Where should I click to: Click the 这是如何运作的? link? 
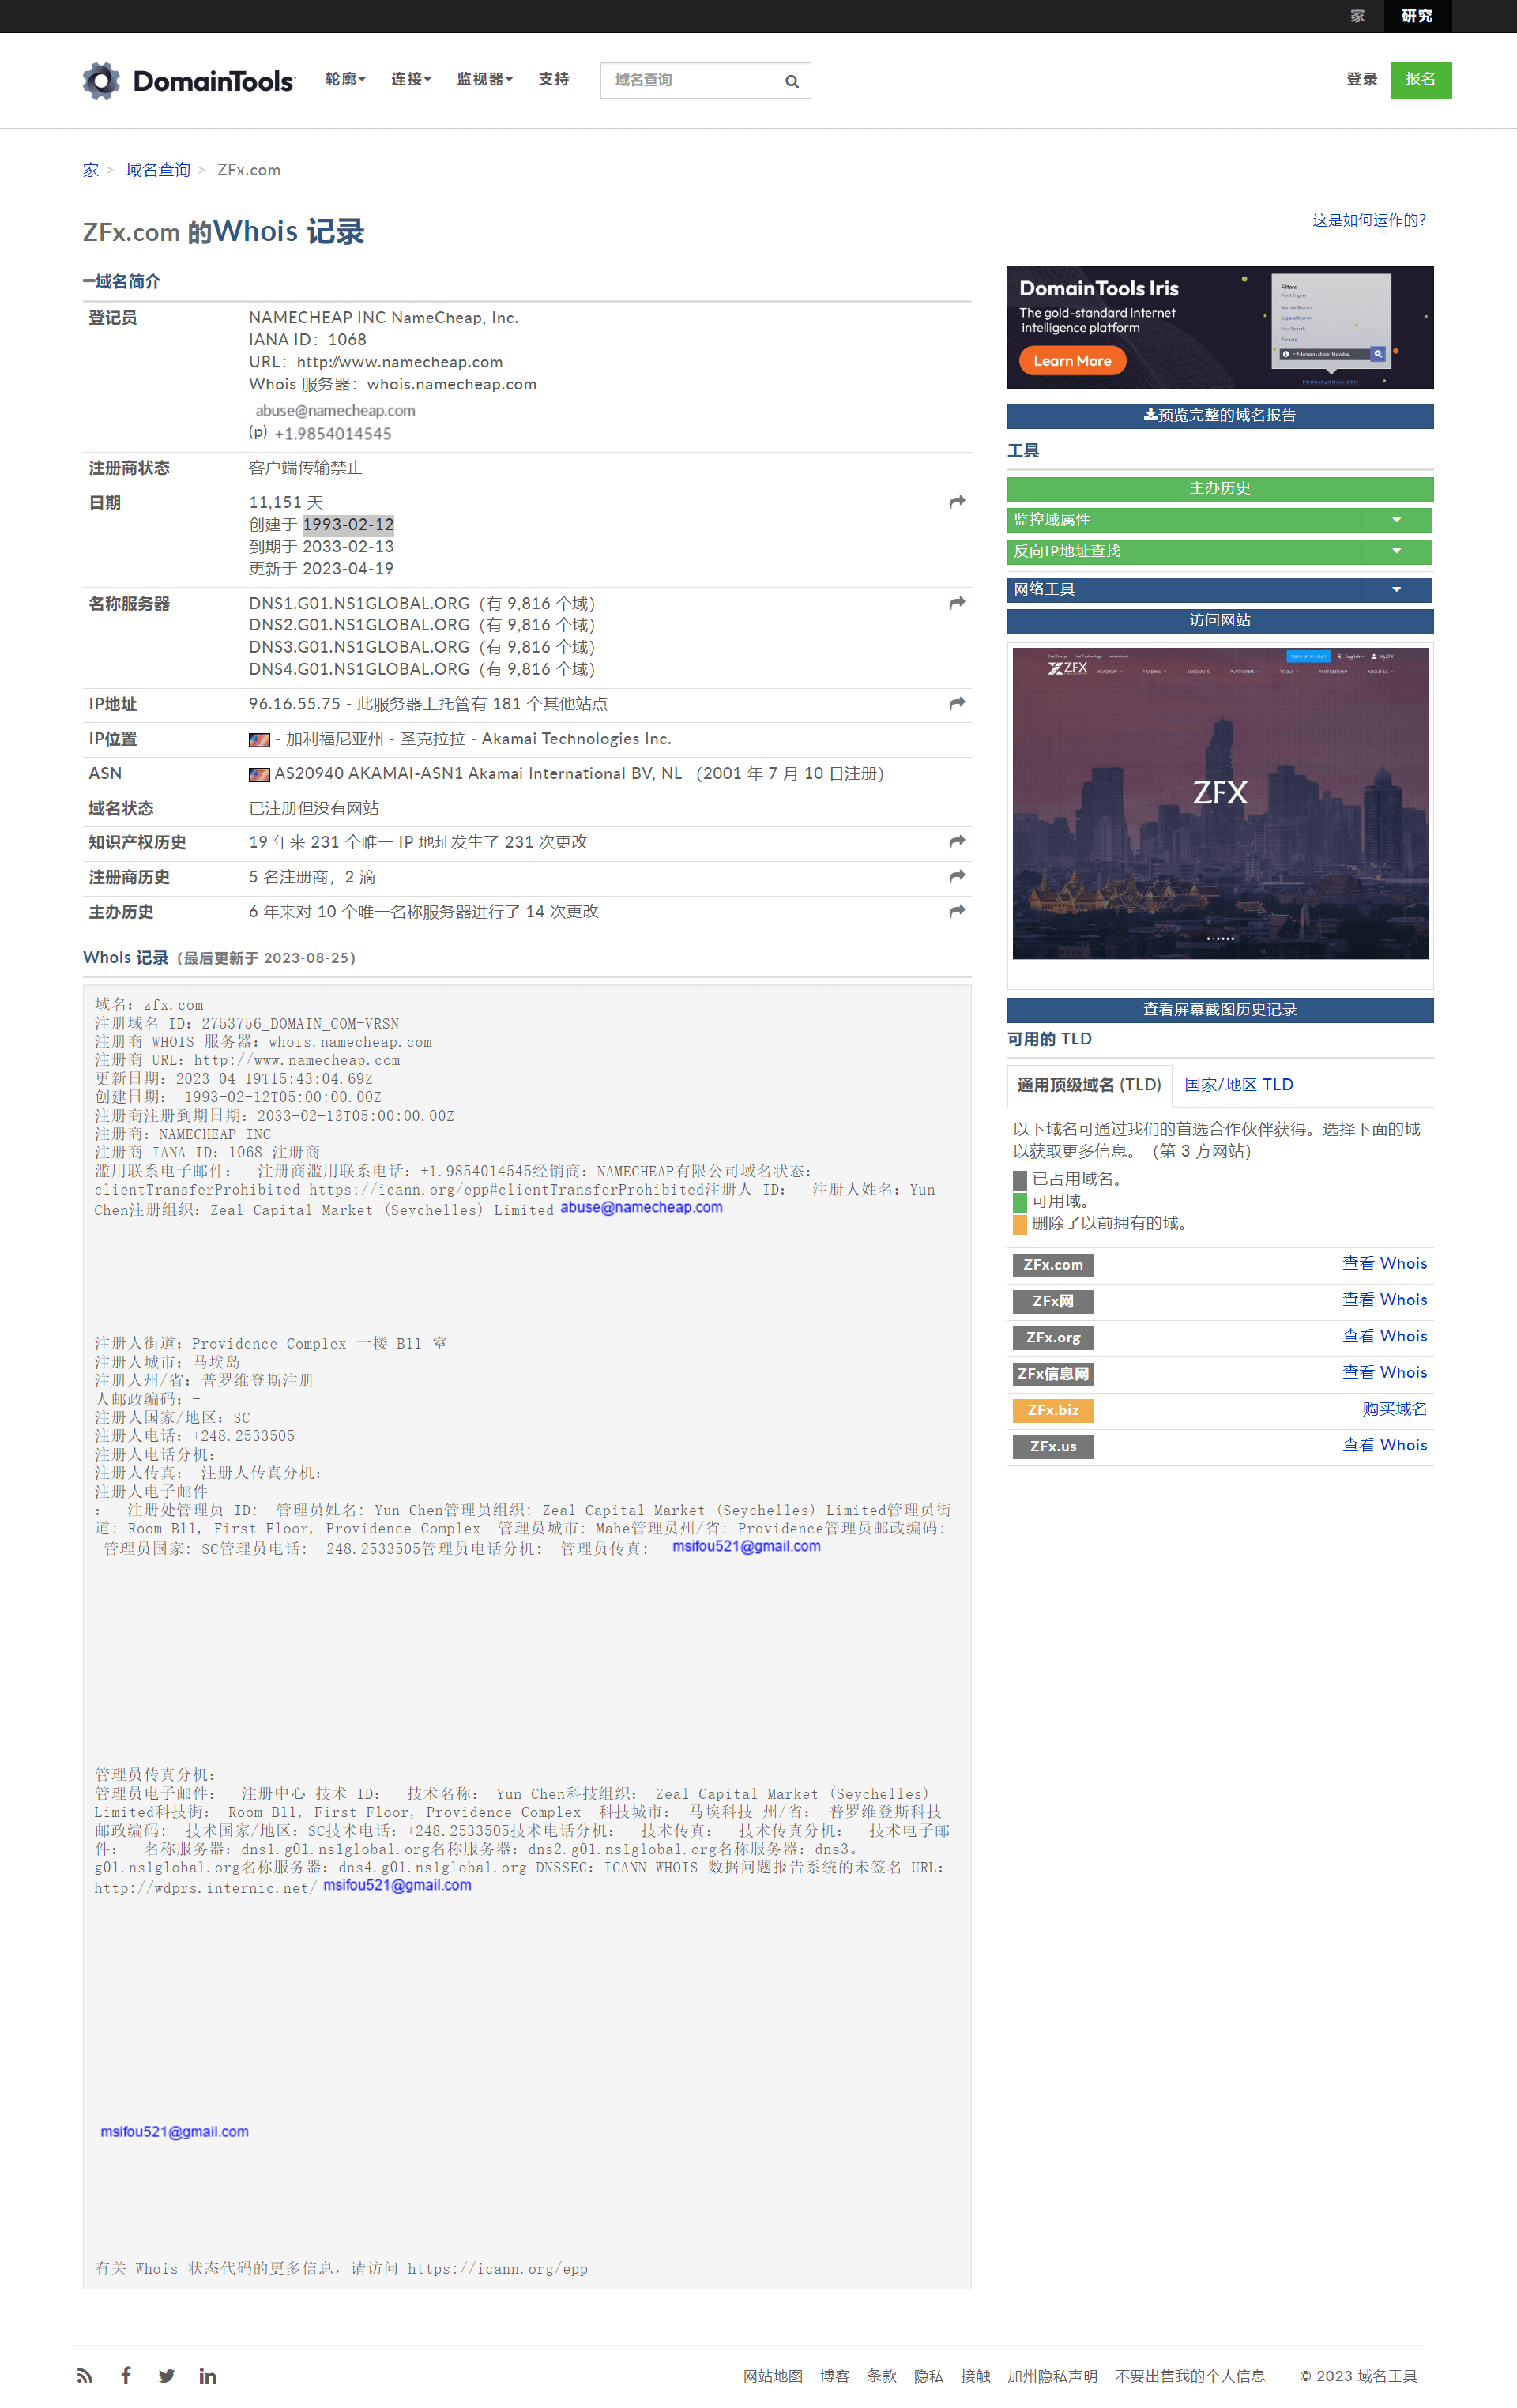pyautogui.click(x=1369, y=220)
